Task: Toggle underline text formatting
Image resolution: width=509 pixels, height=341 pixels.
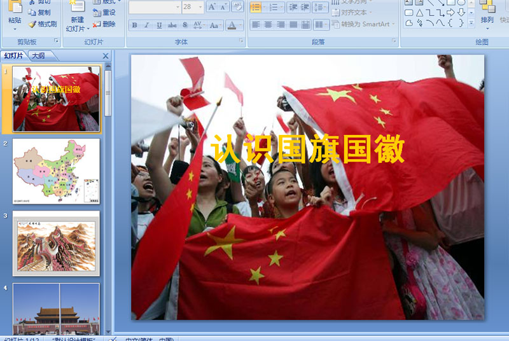Action: tap(159, 25)
